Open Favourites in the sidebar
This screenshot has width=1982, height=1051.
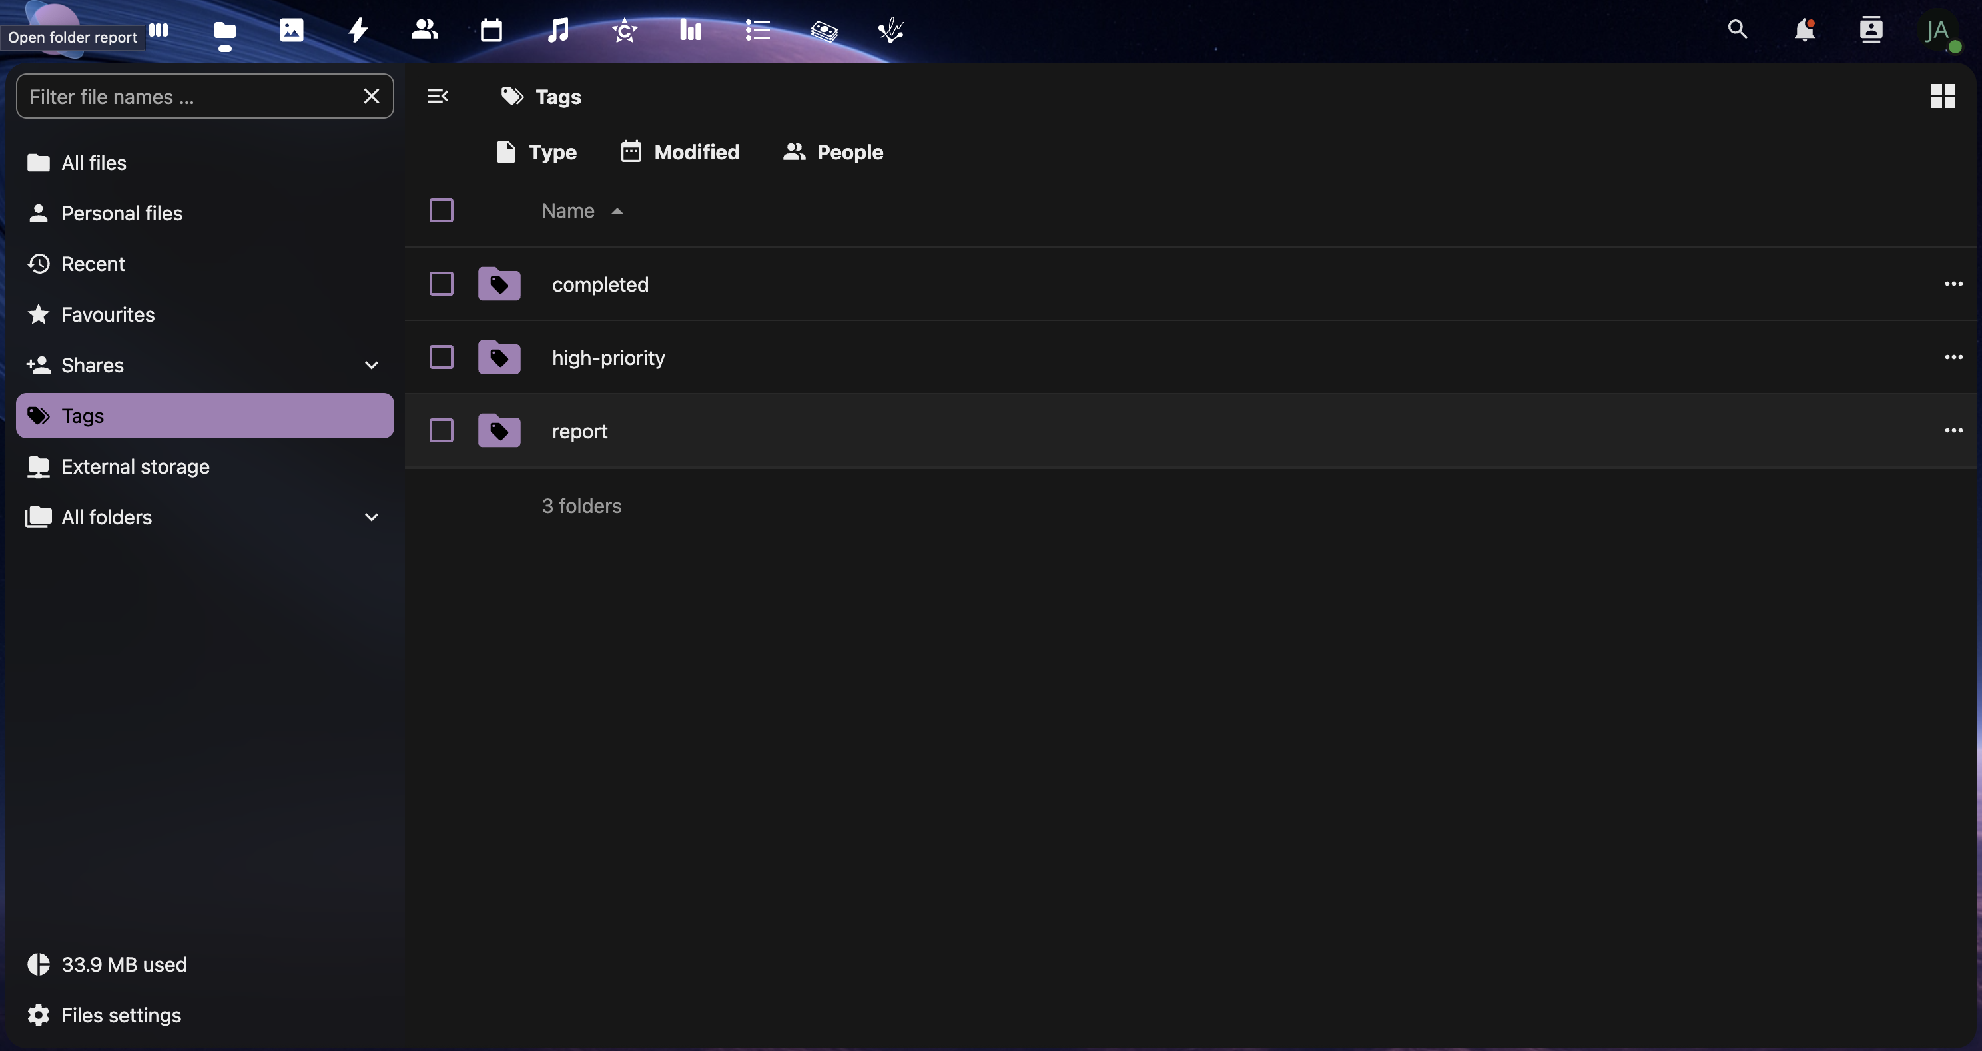(x=108, y=314)
